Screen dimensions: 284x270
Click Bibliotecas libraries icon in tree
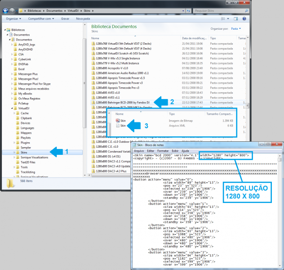(x=9, y=30)
